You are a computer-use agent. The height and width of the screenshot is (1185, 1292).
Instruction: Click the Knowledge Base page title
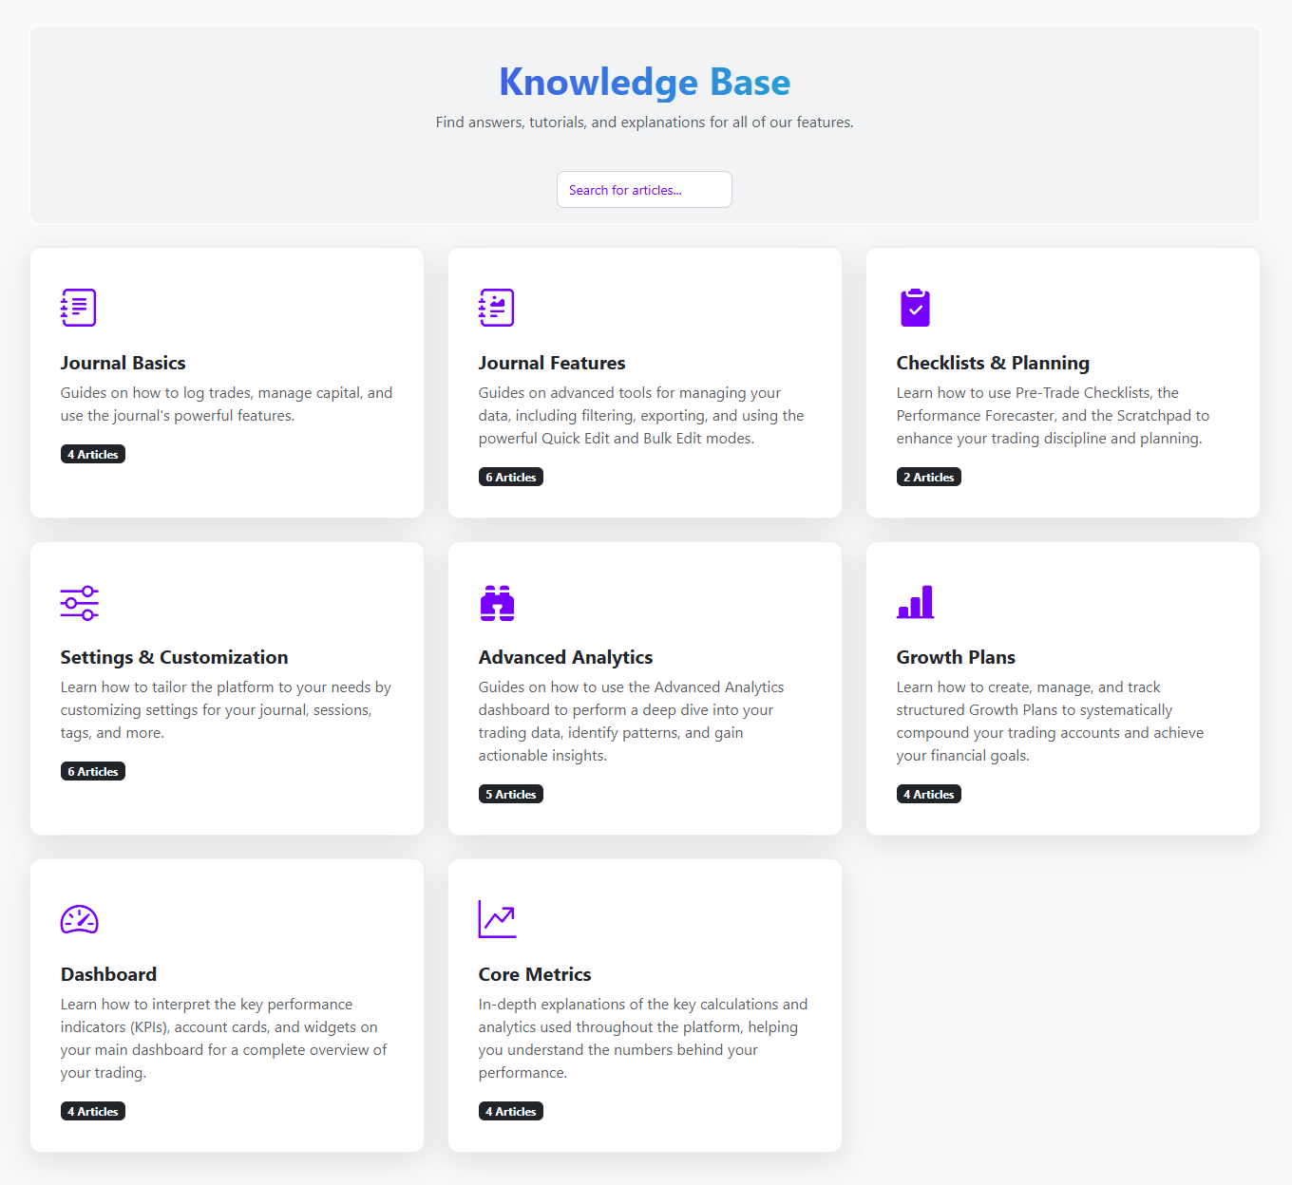[644, 83]
